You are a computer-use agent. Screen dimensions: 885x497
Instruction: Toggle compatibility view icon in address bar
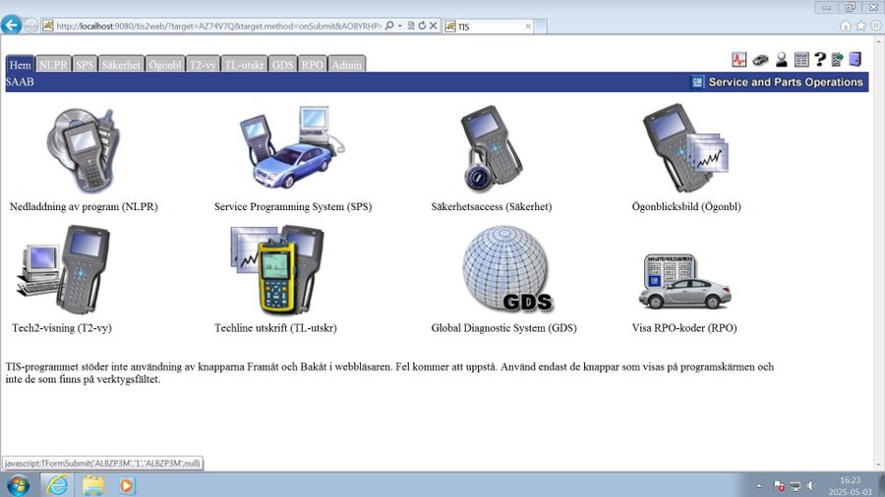(411, 26)
